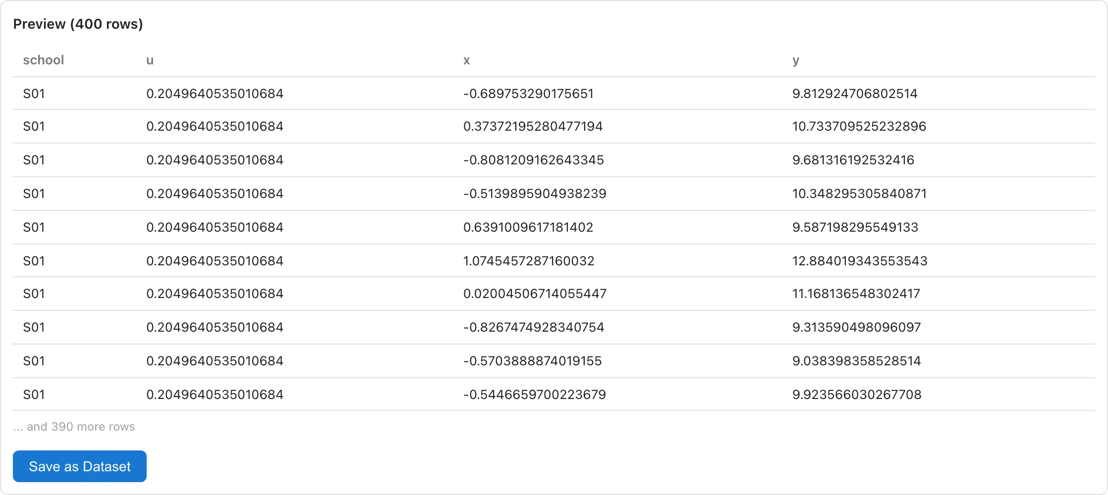
Task: Click y value 12.884019343553543
Action: coord(860,261)
